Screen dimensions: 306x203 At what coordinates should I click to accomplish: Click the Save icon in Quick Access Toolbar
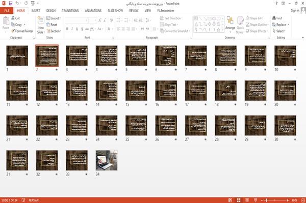[11, 4]
